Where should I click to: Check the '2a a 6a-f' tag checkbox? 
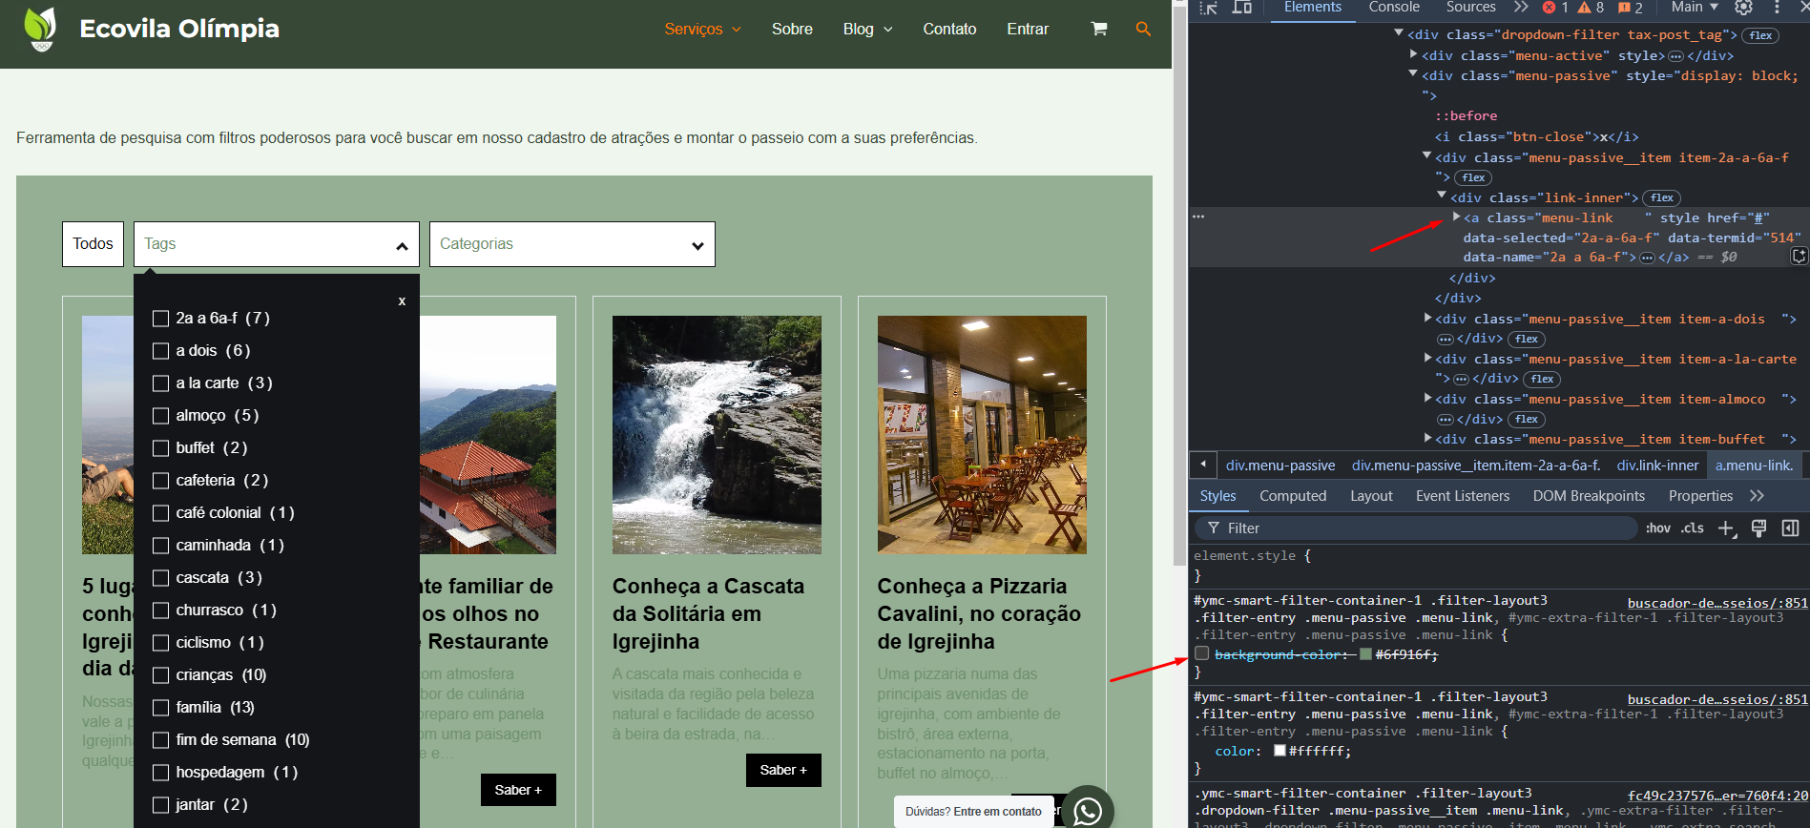[161, 319]
